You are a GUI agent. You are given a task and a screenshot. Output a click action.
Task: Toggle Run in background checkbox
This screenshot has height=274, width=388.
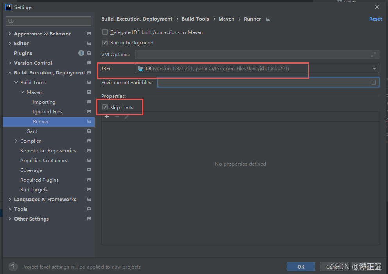[x=105, y=43]
